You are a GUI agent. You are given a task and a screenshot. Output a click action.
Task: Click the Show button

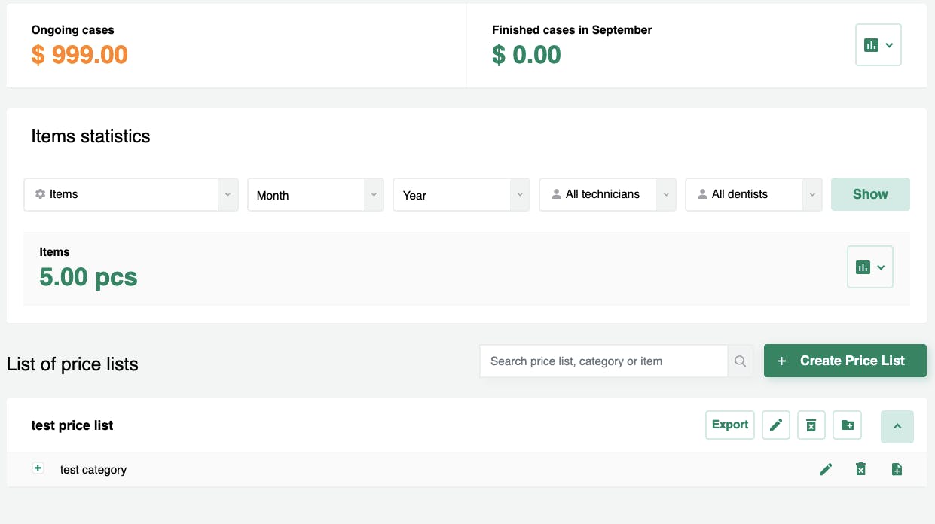coord(870,194)
